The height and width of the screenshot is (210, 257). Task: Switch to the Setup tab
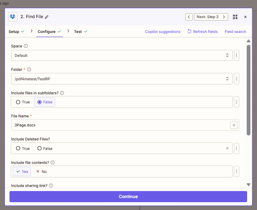coord(14,31)
